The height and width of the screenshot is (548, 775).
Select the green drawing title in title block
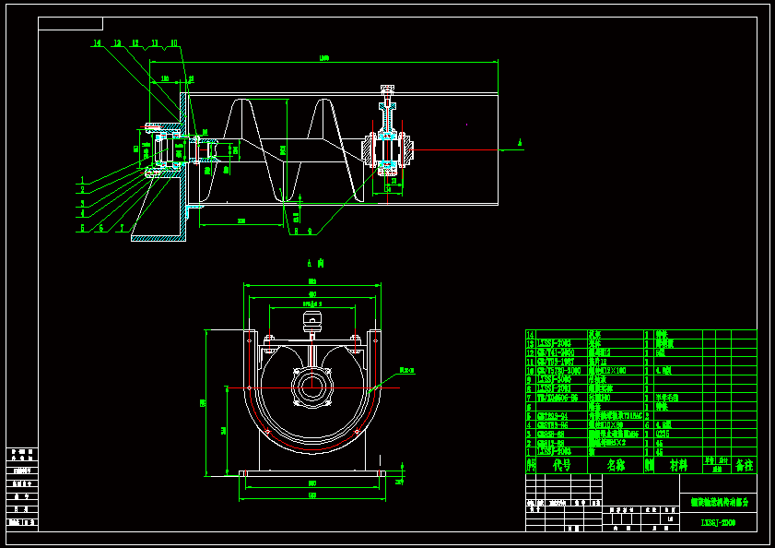tap(719, 503)
